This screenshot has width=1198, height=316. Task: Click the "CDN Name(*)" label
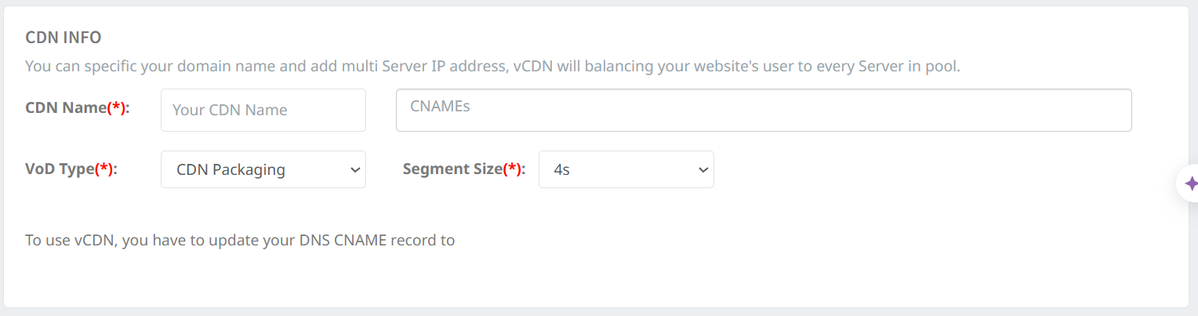tap(77, 108)
